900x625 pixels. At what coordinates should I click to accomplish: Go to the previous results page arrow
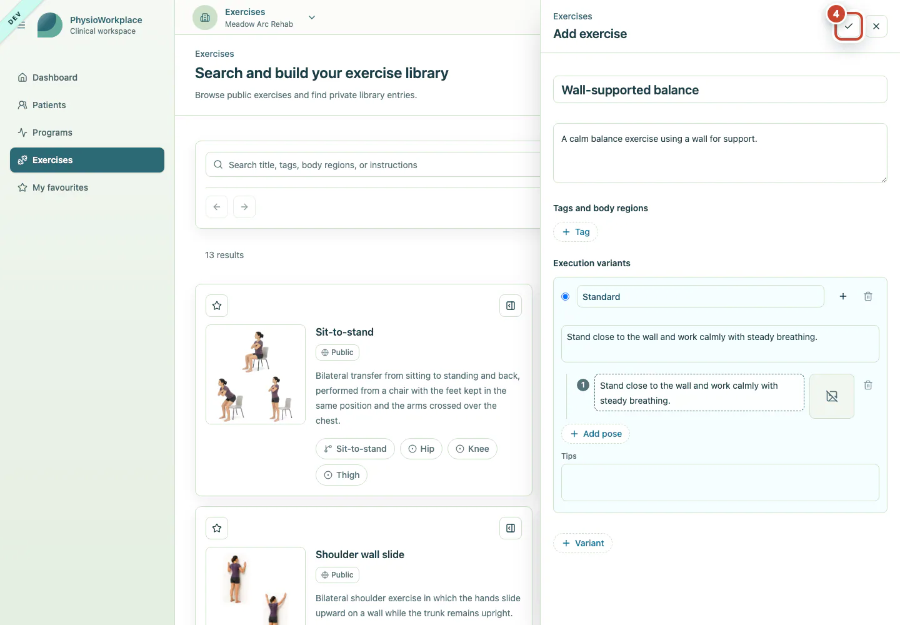(x=217, y=207)
